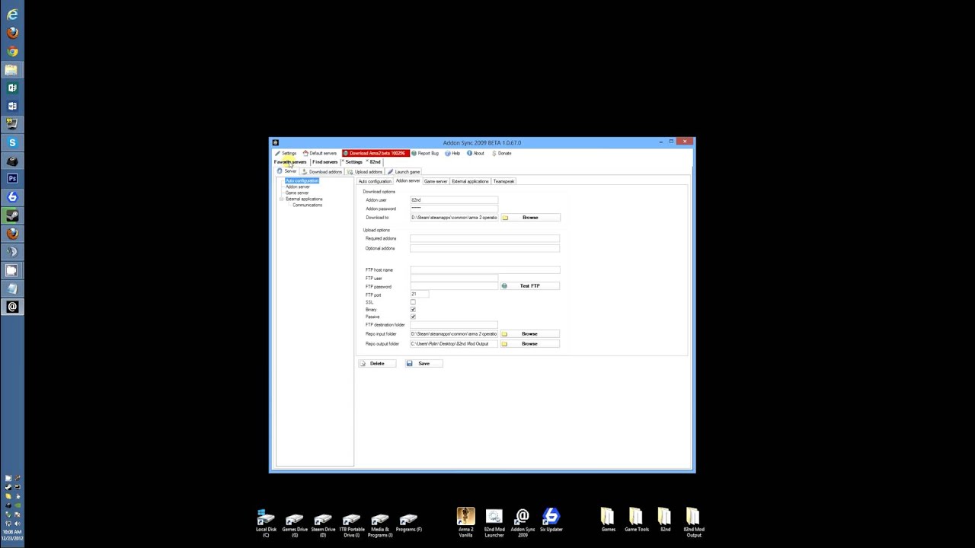
Task: Open the Steam Drive (D) shortcut
Action: [x=323, y=524]
